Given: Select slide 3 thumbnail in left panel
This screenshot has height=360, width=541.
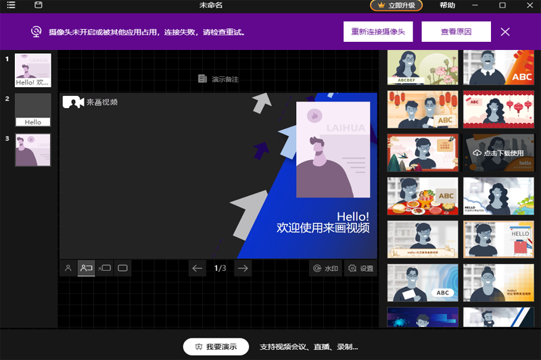Looking at the screenshot, I should coord(33,149).
